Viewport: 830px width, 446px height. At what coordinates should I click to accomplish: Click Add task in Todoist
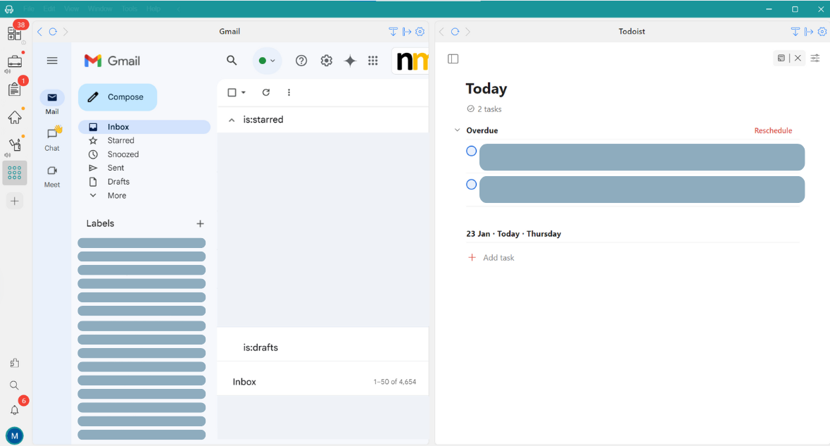pyautogui.click(x=491, y=257)
